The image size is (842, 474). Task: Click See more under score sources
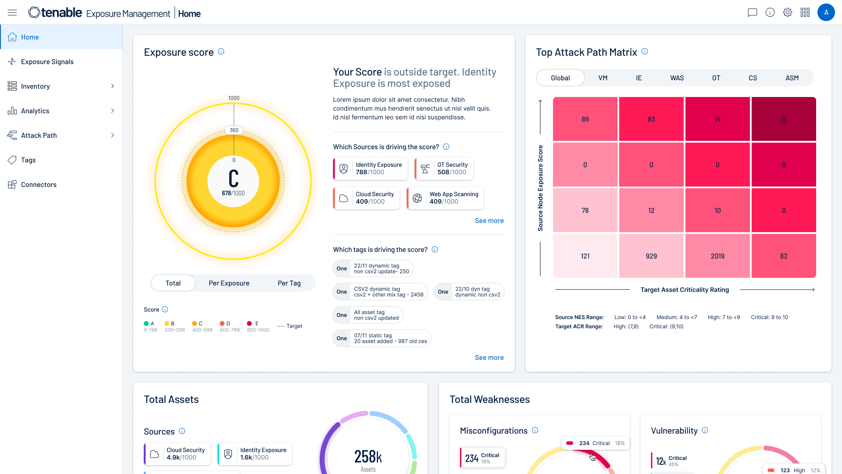pos(489,221)
